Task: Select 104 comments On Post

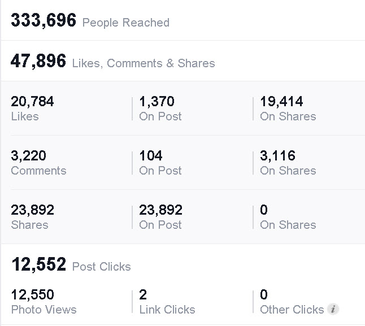Action: pyautogui.click(x=160, y=163)
